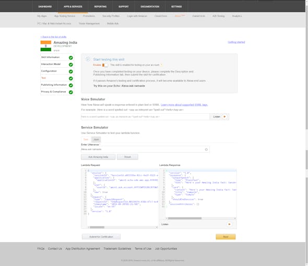
Task: Switch to the JSON tab in Service Simulator
Action: [96, 139]
